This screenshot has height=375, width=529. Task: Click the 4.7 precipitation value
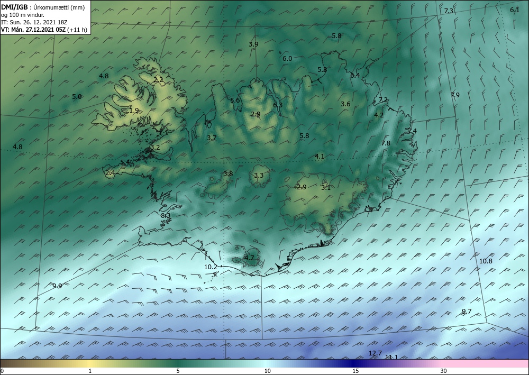tap(249, 258)
